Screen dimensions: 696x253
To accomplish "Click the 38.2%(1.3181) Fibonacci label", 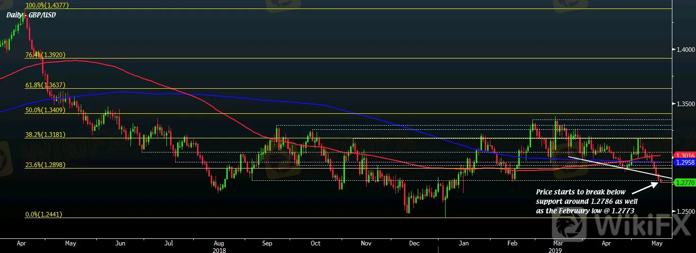I will (x=45, y=135).
